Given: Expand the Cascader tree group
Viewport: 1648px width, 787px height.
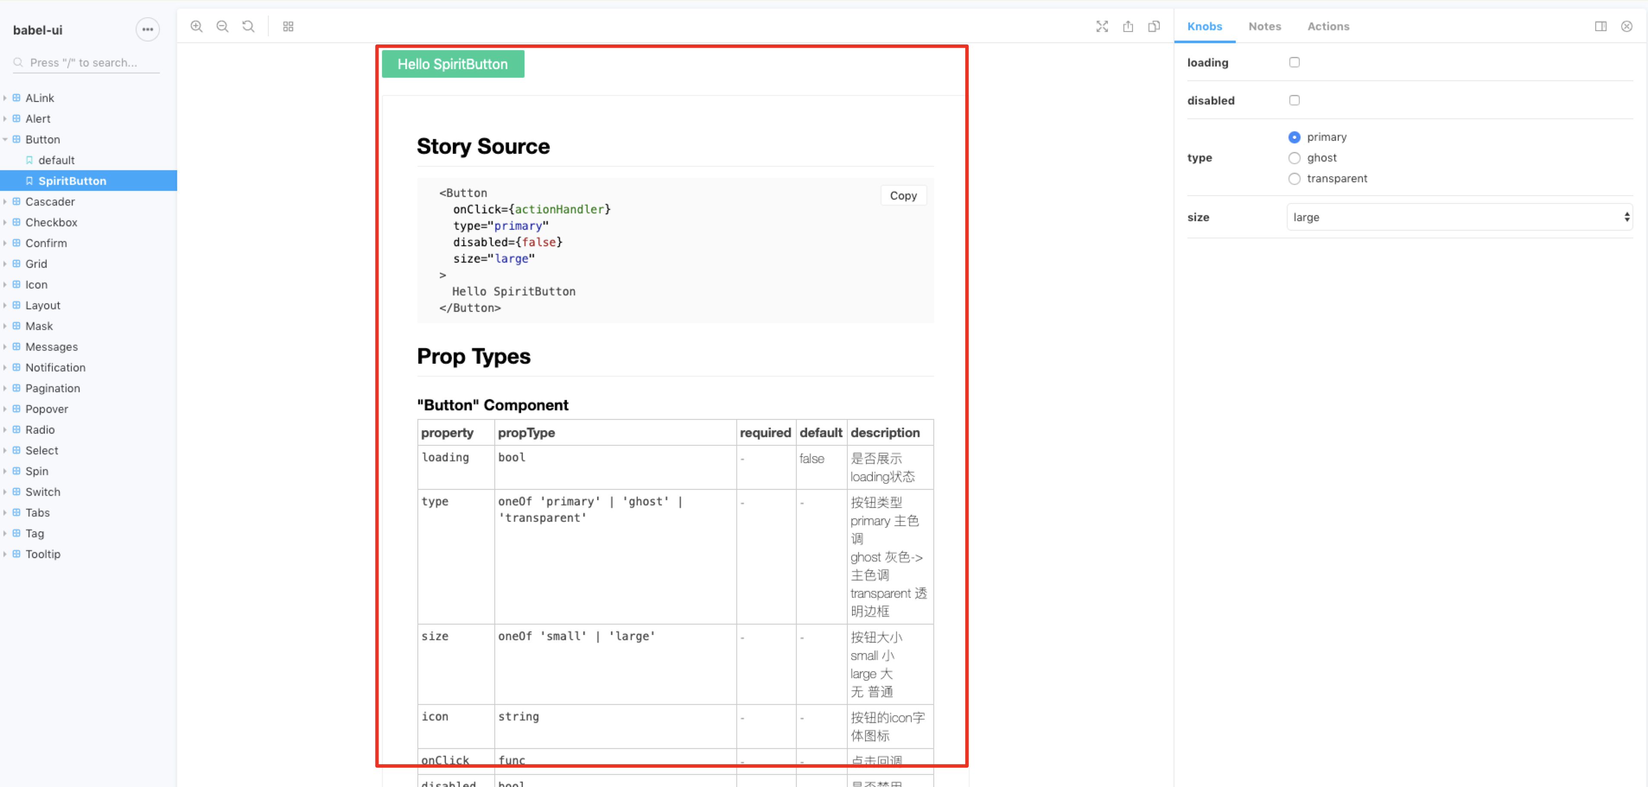Looking at the screenshot, I should click(x=50, y=201).
